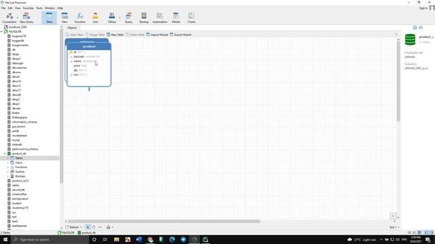Expand the Functions node under product_db
The height and width of the screenshot is (244, 435).
(7, 167)
